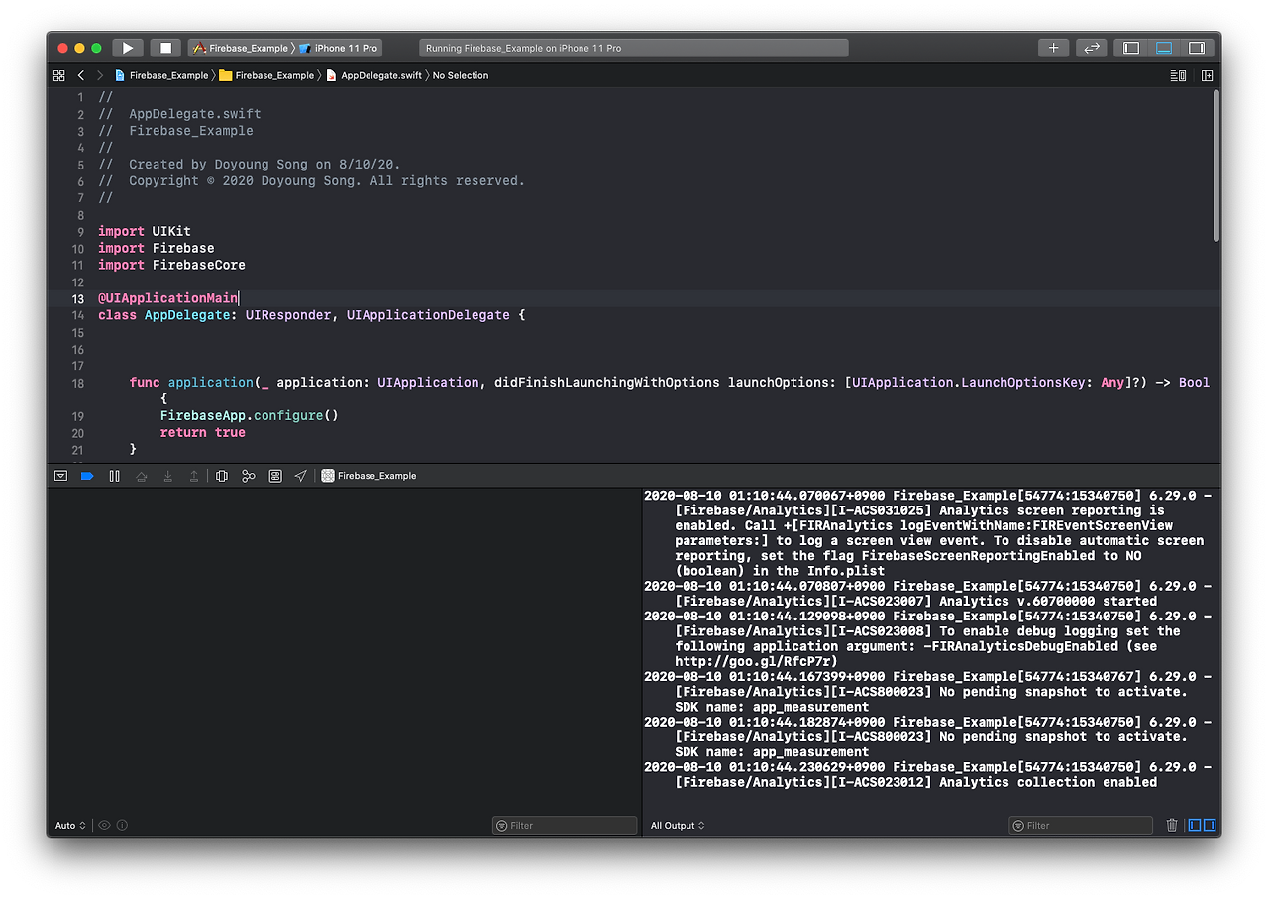Open the Firebase_Example scheme selector
Image resolution: width=1268 pixels, height=899 pixels.
tap(240, 48)
